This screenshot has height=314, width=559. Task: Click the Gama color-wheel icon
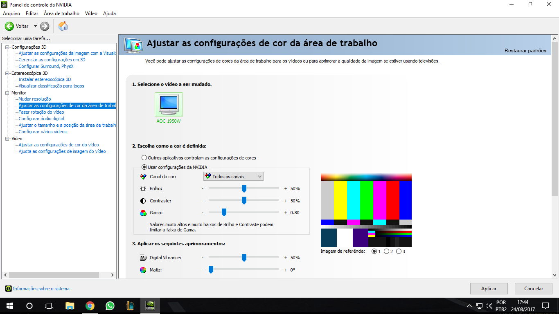pos(143,213)
